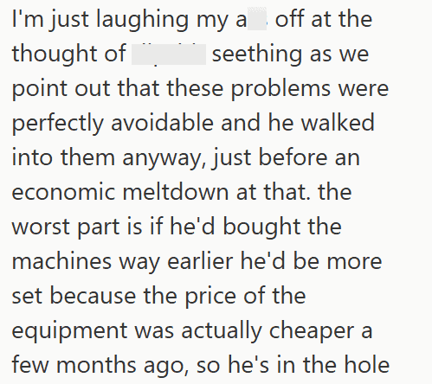Image resolution: width=432 pixels, height=384 pixels.
Task: Click the word "worst"
Action: (40, 227)
